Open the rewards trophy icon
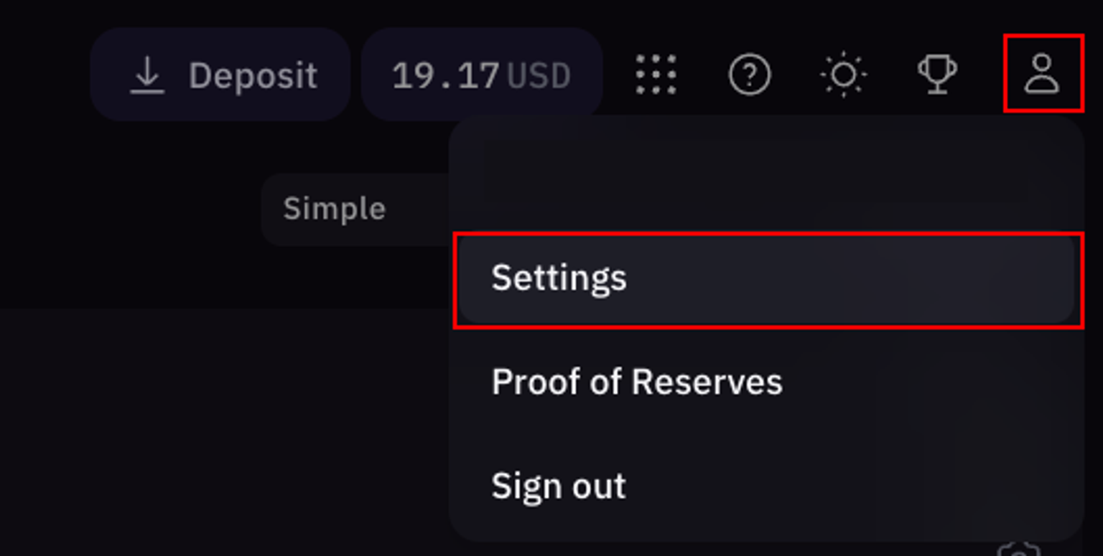Viewport: 1103px width, 556px height. point(937,75)
